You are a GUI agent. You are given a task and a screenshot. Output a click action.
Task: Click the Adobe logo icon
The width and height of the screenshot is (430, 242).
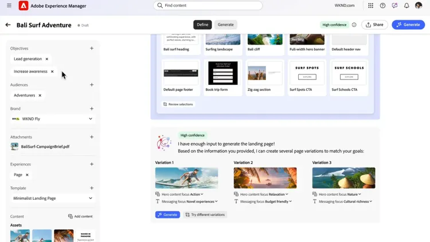[x=24, y=6]
